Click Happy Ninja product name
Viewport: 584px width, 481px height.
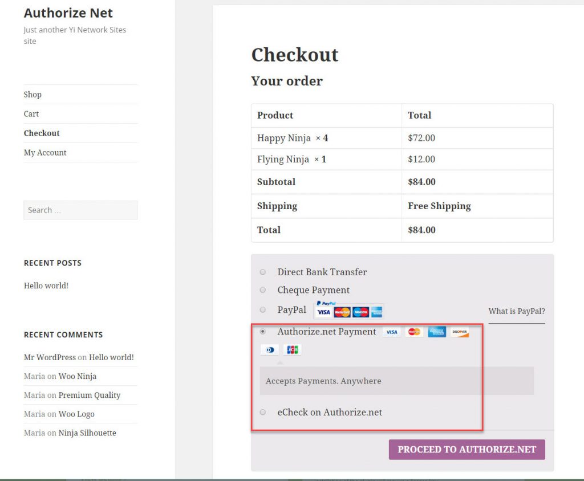[284, 138]
